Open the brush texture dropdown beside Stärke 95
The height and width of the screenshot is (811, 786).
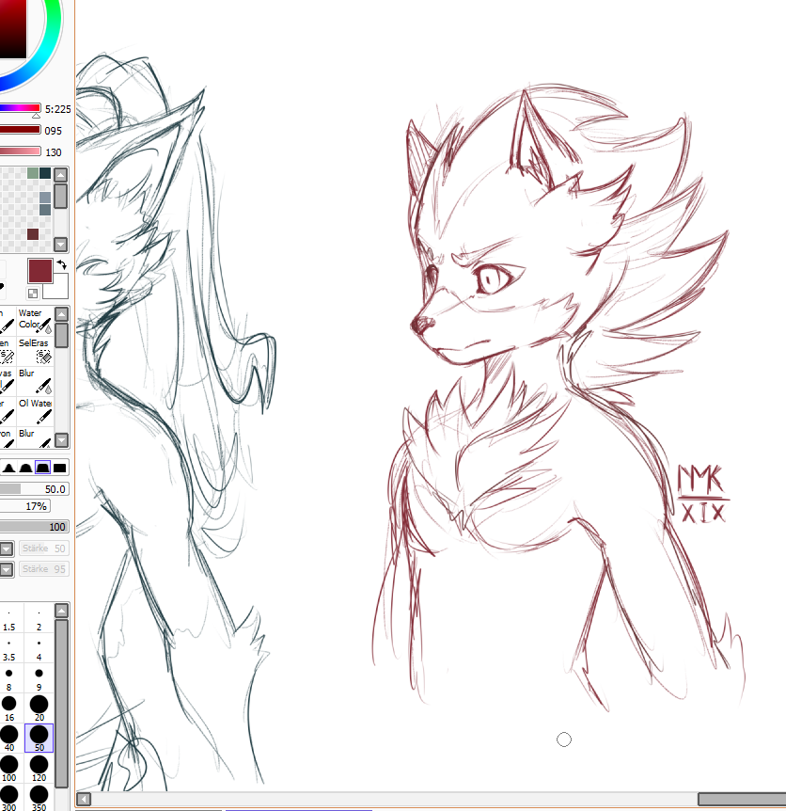(7, 569)
